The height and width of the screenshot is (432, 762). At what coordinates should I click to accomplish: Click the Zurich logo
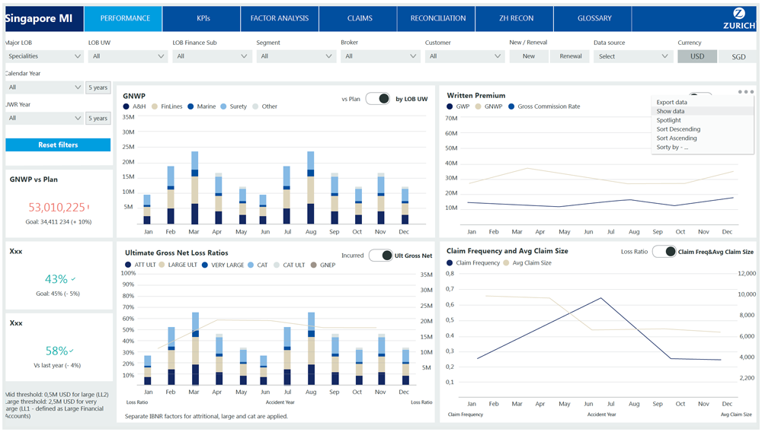click(738, 18)
